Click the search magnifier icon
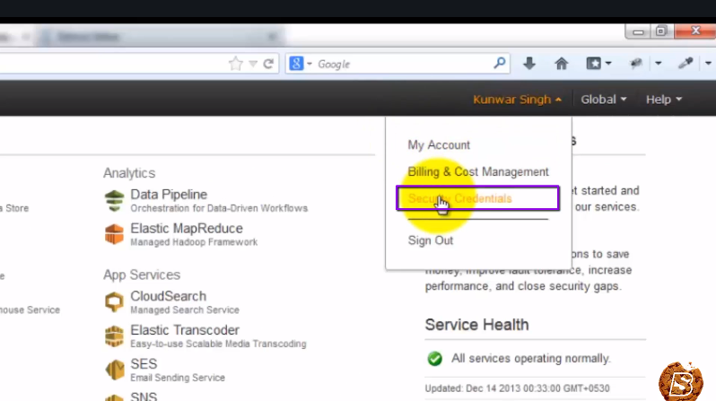 [500, 63]
